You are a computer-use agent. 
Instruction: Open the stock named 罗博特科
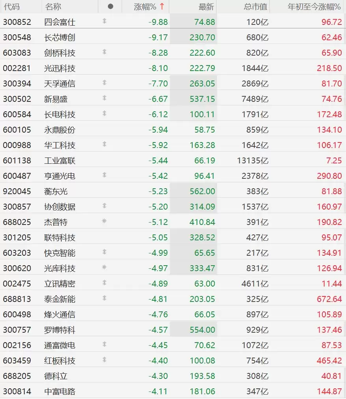[x=60, y=330]
